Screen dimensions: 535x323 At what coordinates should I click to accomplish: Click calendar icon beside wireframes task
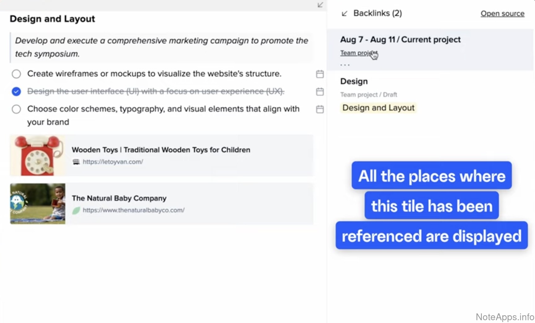320,74
